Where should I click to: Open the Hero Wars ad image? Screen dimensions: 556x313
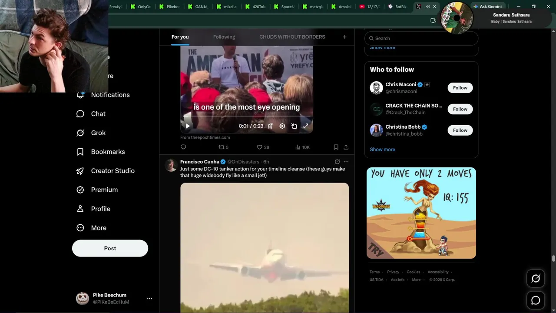coord(421,213)
